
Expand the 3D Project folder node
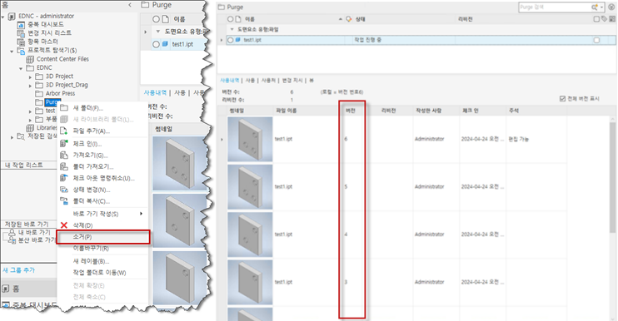30,77
